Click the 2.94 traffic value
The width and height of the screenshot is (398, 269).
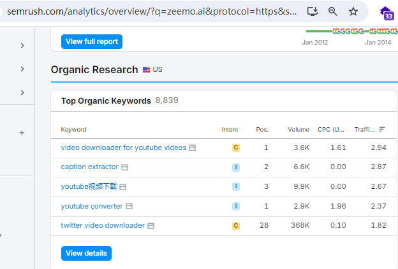[379, 148]
